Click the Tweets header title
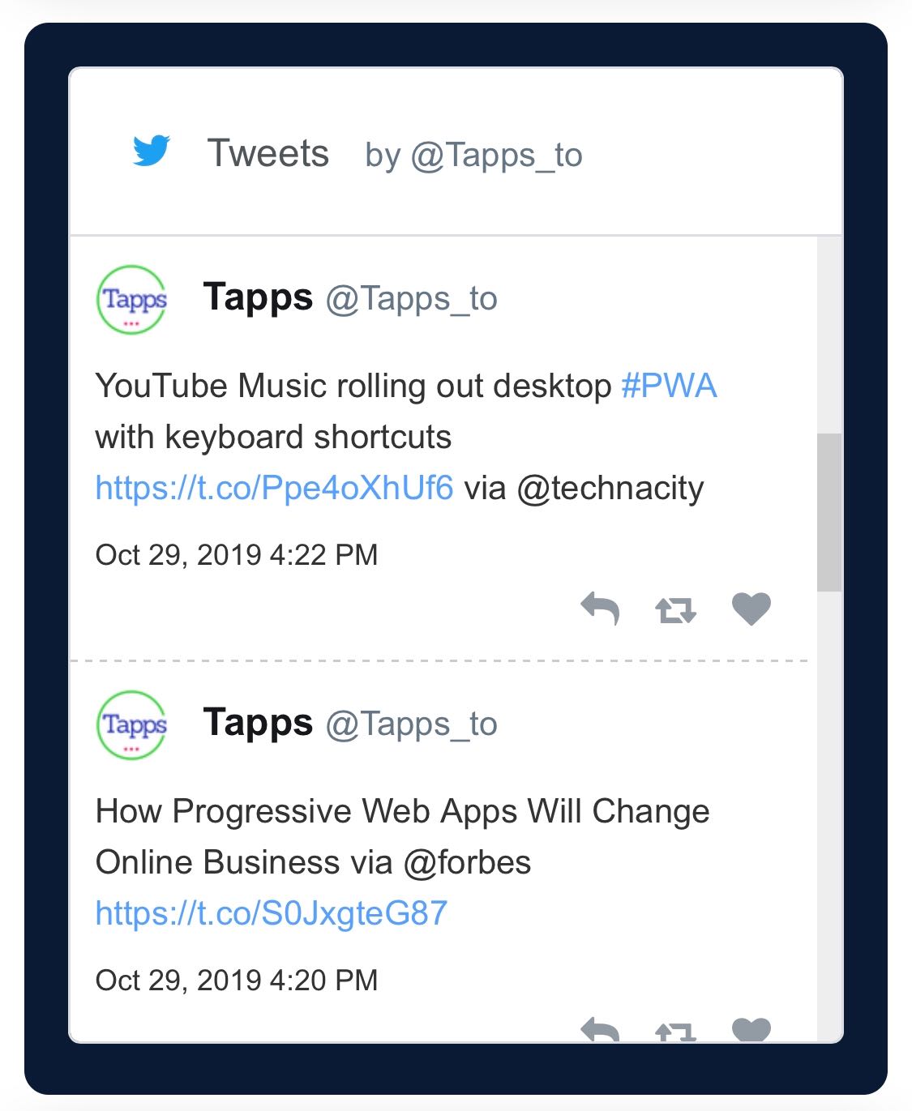Viewport: 912px width, 1111px height. tap(268, 153)
